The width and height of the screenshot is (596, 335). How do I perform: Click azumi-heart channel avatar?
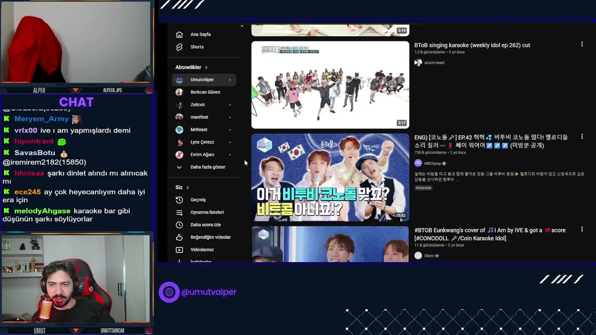pos(418,62)
